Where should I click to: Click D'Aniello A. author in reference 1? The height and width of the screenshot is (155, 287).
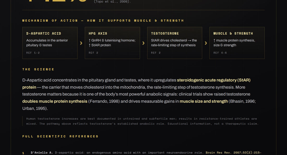[x=42, y=152]
